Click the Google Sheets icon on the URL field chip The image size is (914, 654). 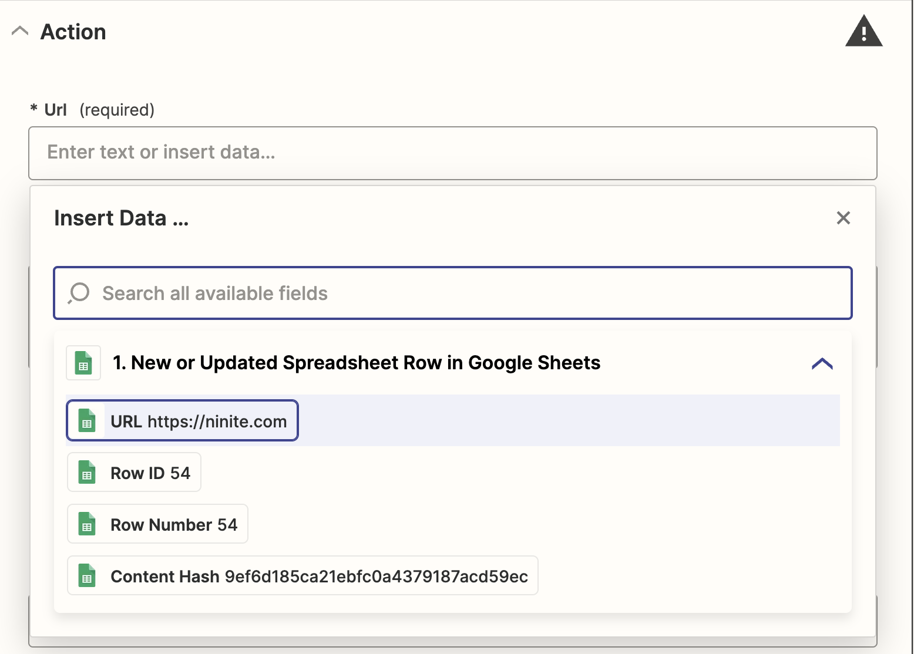click(x=87, y=420)
